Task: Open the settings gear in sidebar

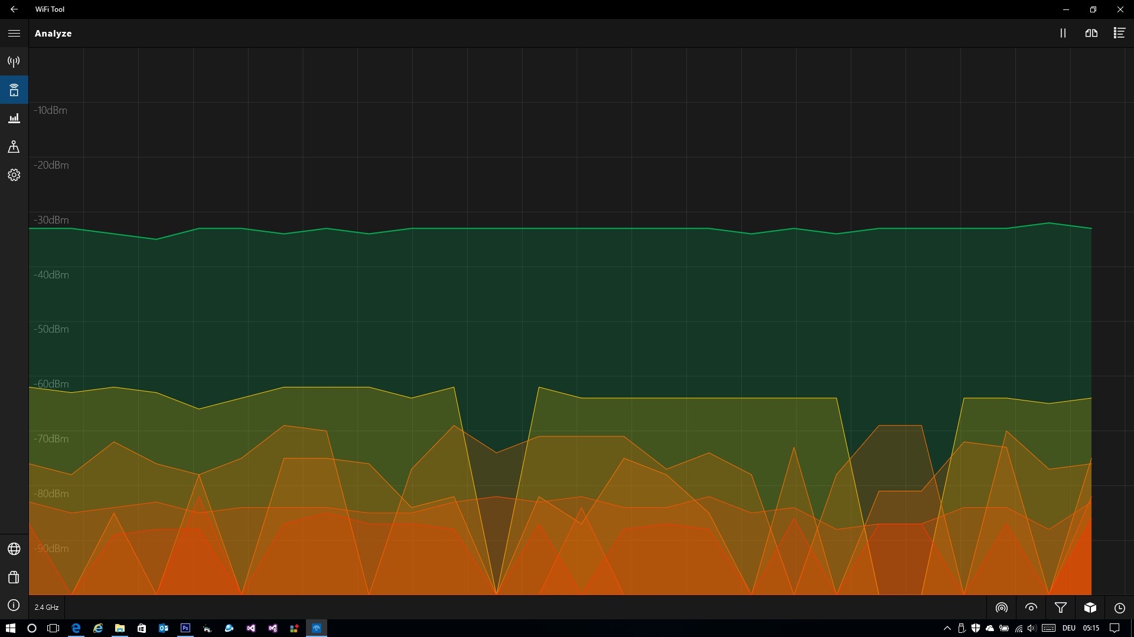Action: (14, 175)
